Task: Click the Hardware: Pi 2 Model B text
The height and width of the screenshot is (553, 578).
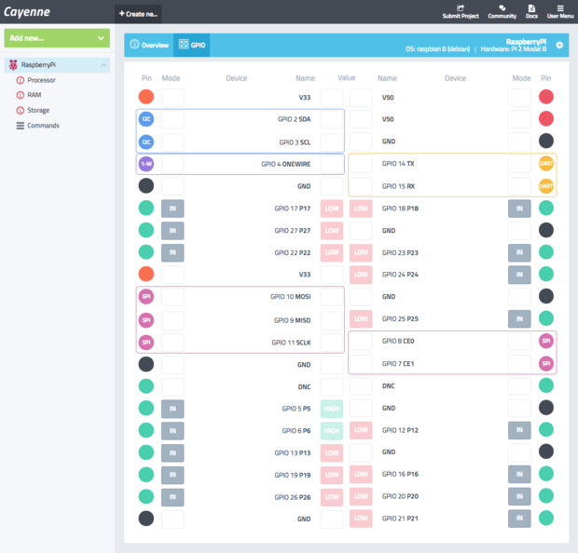Action: pos(513,49)
